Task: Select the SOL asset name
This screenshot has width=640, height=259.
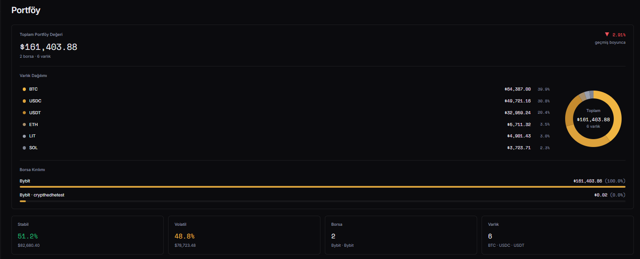Action: [33, 148]
